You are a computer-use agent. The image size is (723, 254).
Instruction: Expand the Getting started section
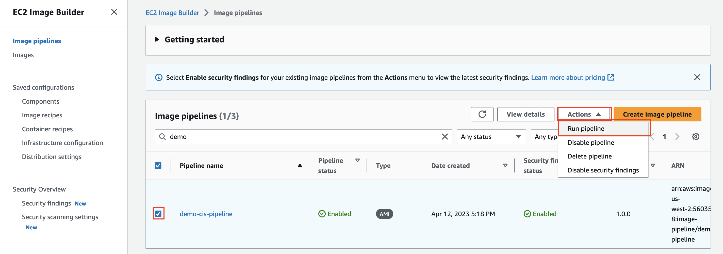[x=157, y=39]
